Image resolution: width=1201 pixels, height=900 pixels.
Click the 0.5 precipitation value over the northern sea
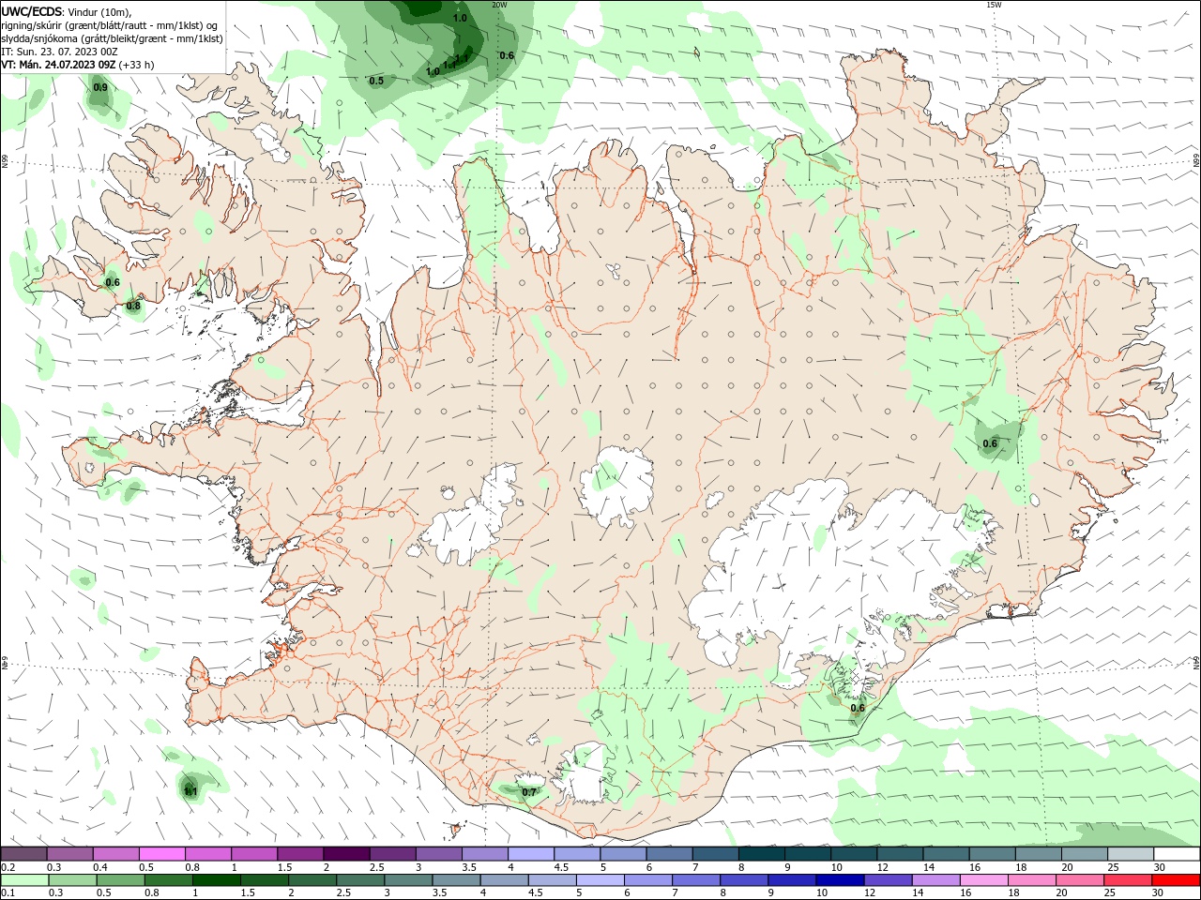point(376,81)
